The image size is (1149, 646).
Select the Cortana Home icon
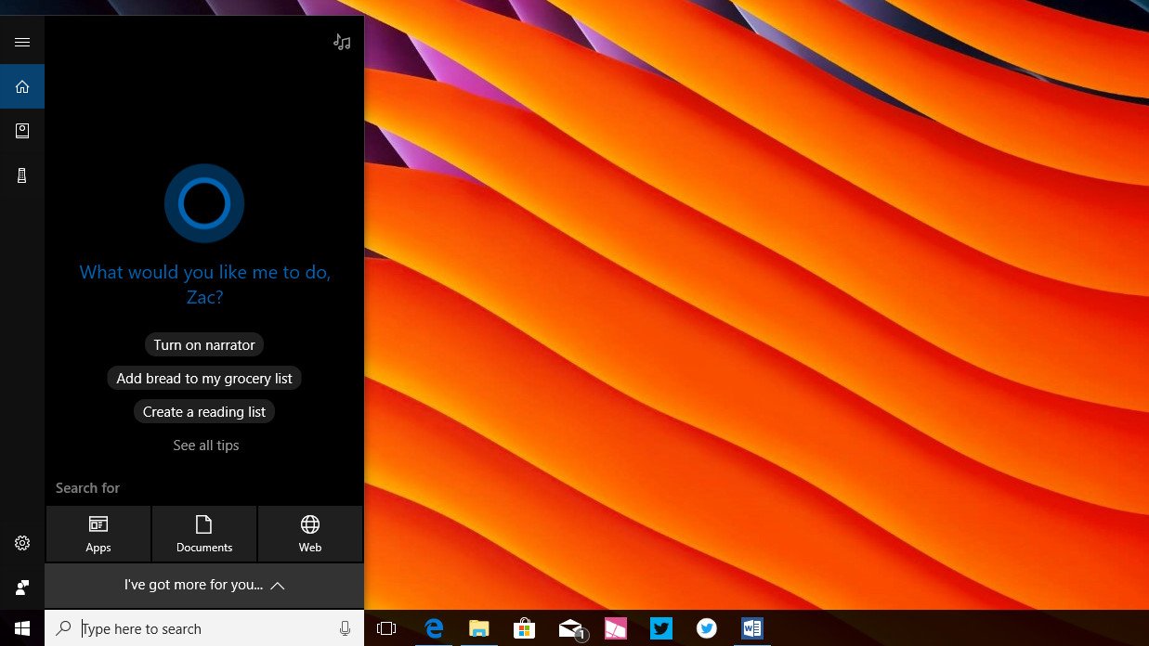pos(22,86)
